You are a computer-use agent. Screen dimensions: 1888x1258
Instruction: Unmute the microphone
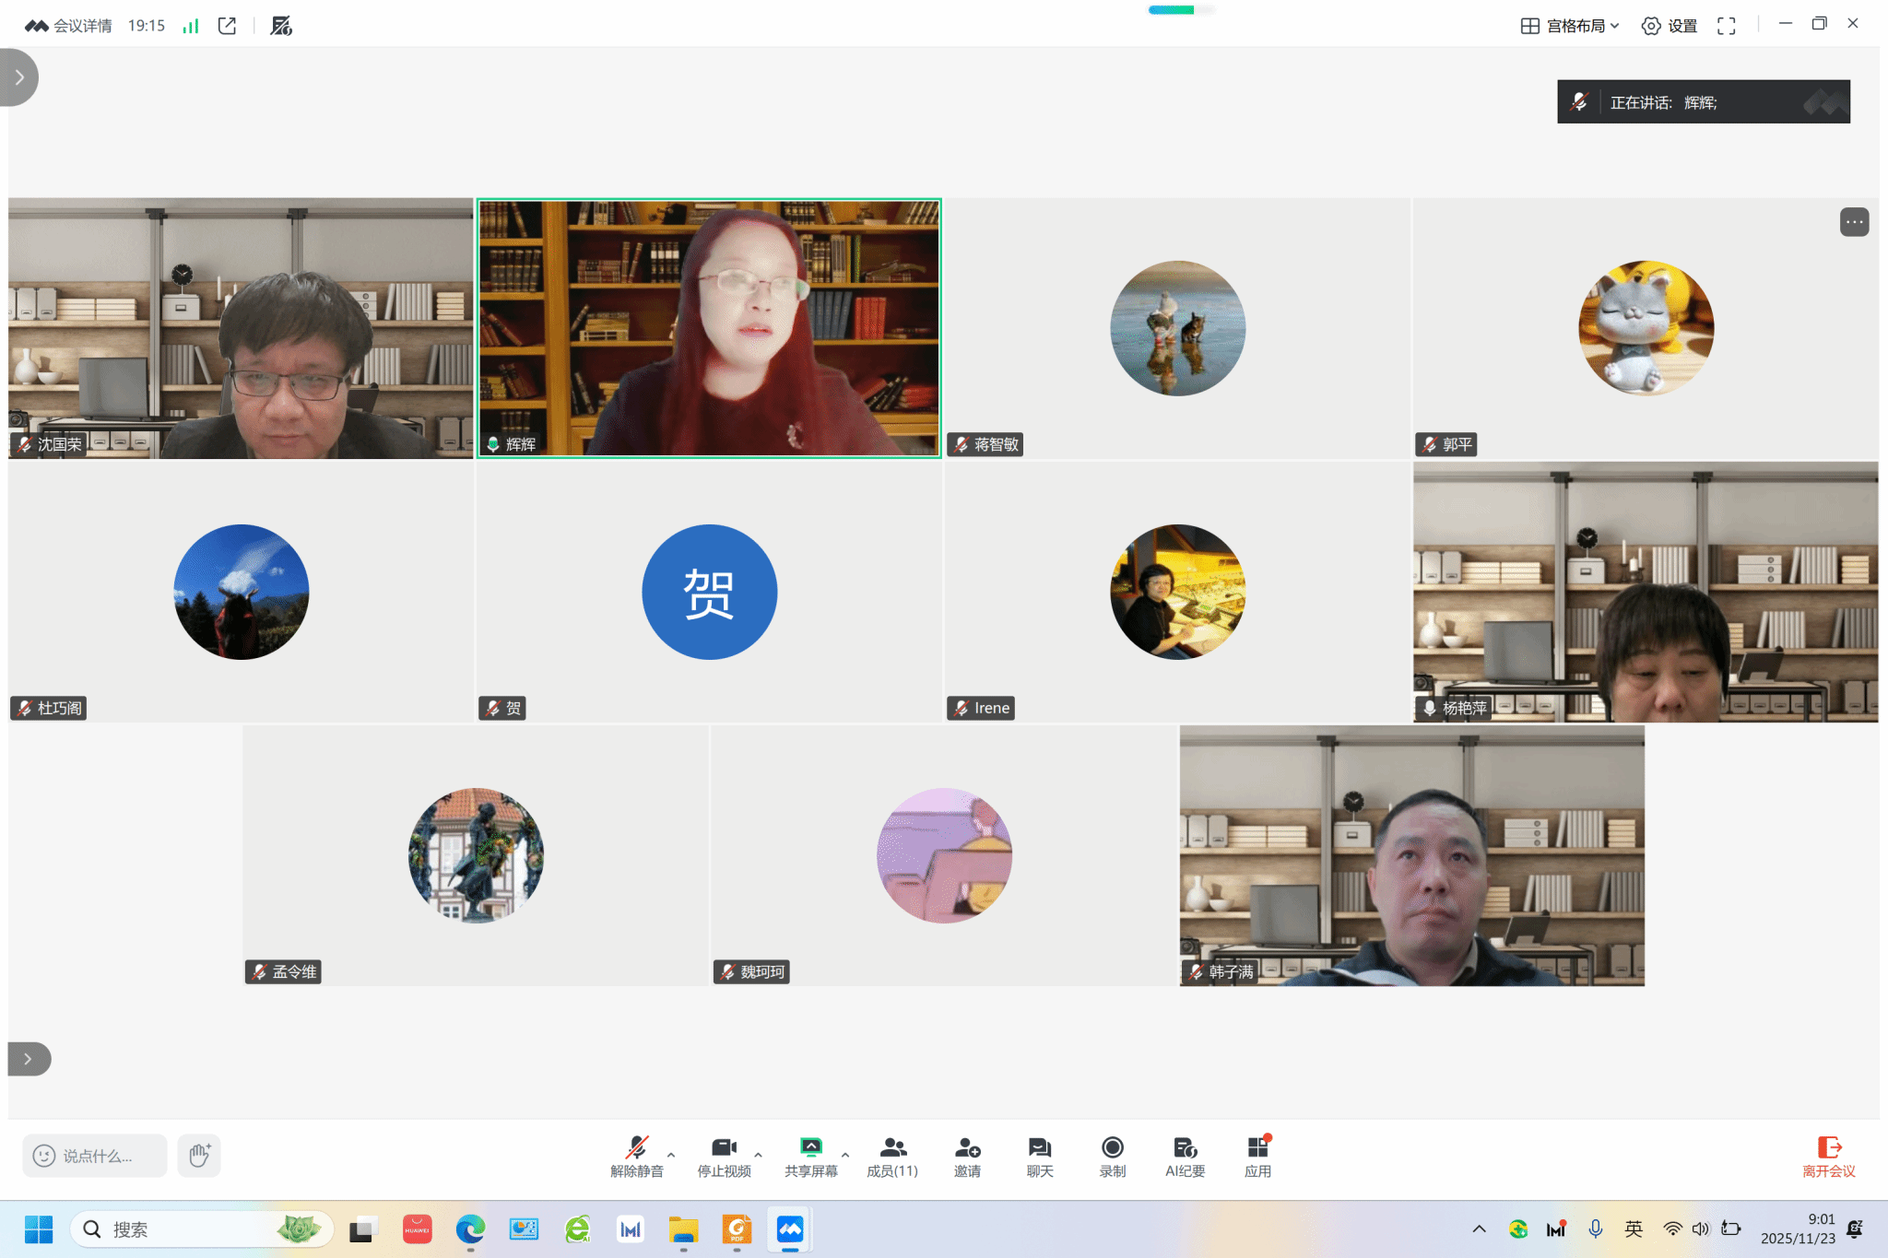tap(636, 1156)
